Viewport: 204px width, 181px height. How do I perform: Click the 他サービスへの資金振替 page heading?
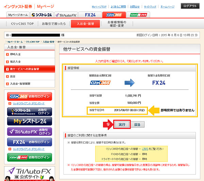(87, 49)
